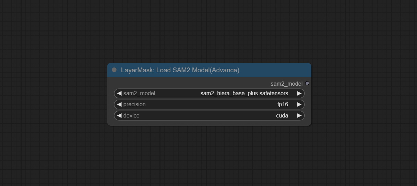Click the precision widget label
The image size is (417, 186).
click(134, 104)
